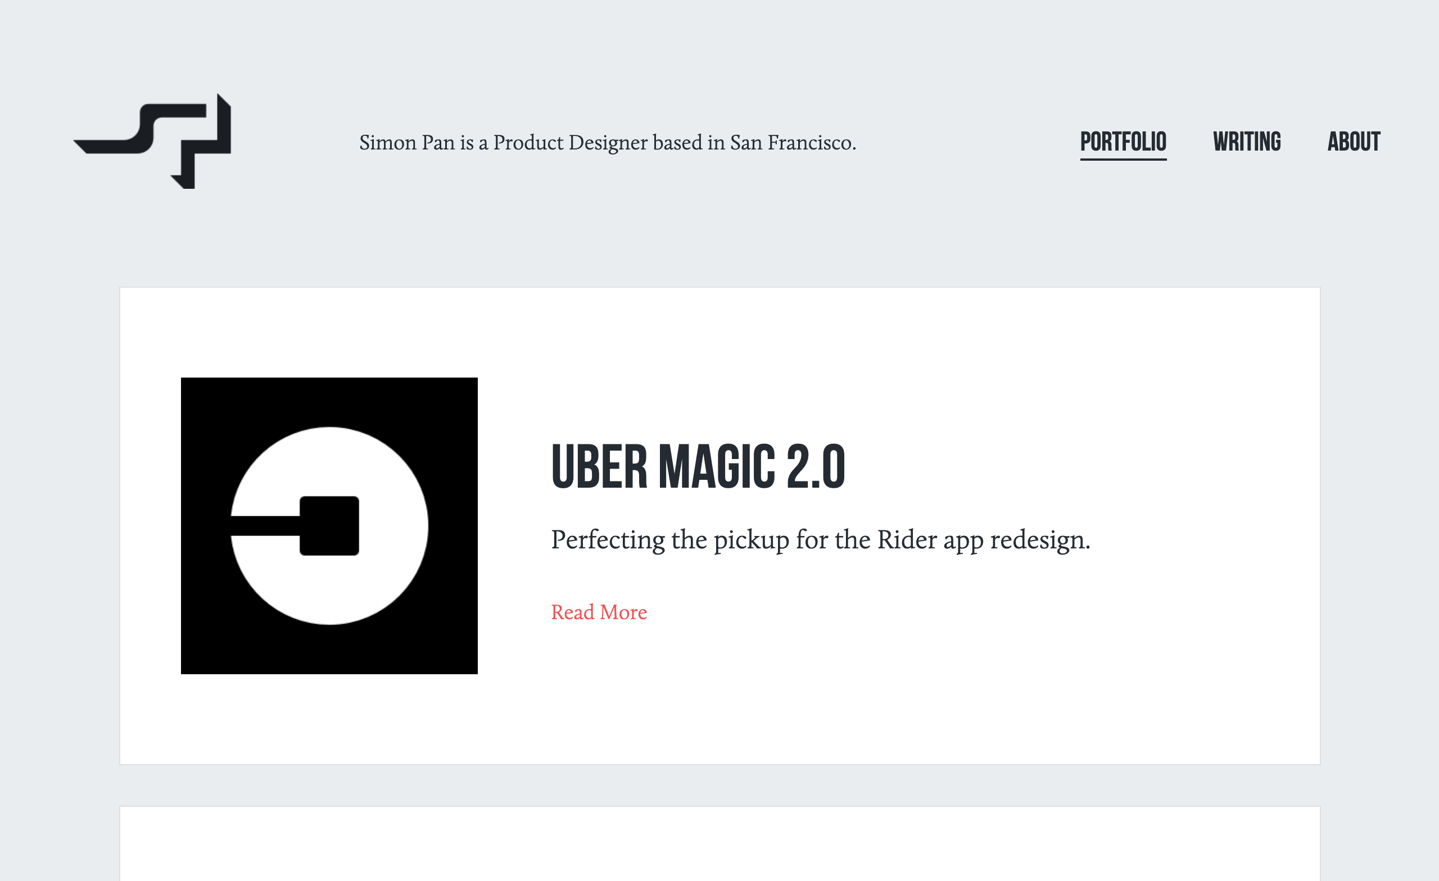Click Read More under Uber Magic
Viewport: 1439px width, 881px height.
pos(599,612)
